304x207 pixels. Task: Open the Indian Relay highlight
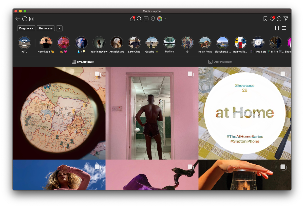point(205,43)
